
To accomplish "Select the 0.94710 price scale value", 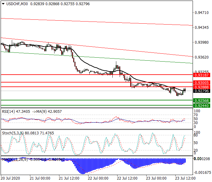I will click(202, 13).
